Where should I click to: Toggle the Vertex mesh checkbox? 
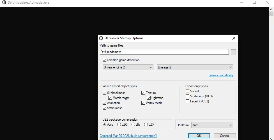(143, 103)
